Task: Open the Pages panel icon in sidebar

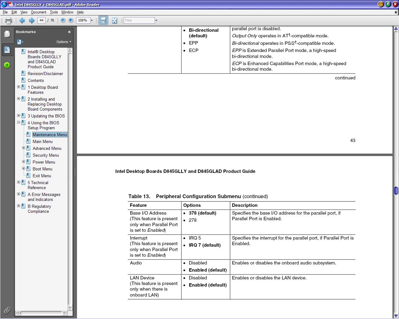Action: click(7, 34)
